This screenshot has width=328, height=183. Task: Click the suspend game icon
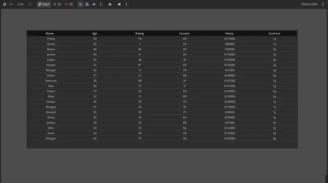(5, 4)
